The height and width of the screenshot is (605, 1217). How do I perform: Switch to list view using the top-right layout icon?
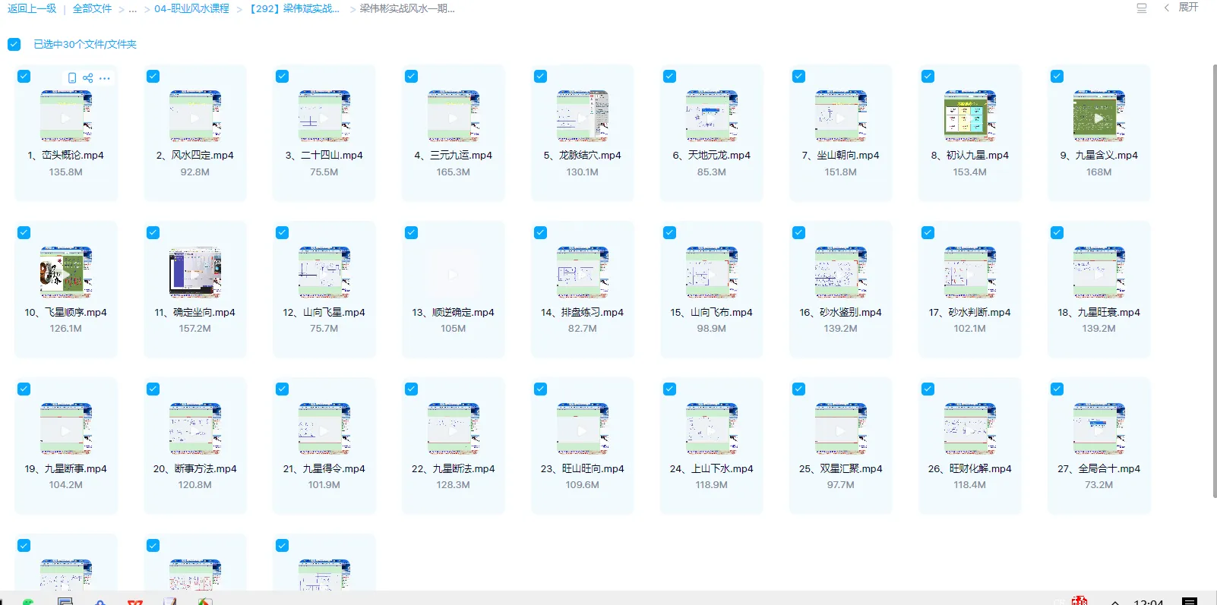click(x=1141, y=8)
